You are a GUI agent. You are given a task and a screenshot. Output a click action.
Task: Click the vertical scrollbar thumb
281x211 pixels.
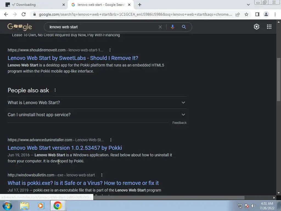(279, 79)
